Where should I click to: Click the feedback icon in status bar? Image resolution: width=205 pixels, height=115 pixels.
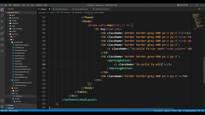tap(199, 111)
